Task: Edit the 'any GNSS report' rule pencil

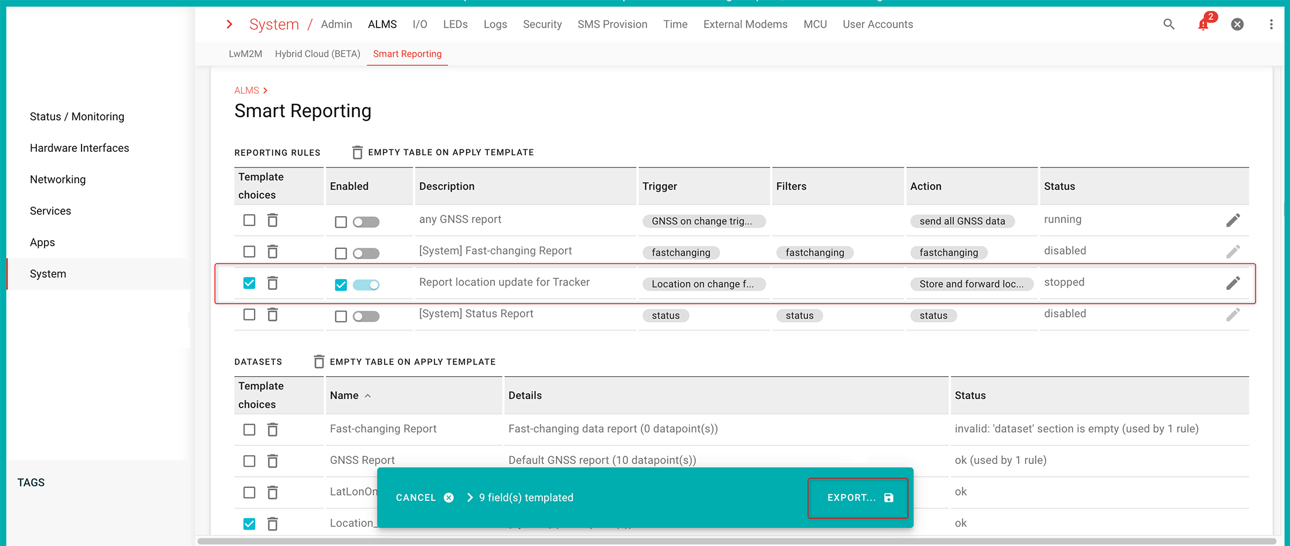Action: [1233, 220]
